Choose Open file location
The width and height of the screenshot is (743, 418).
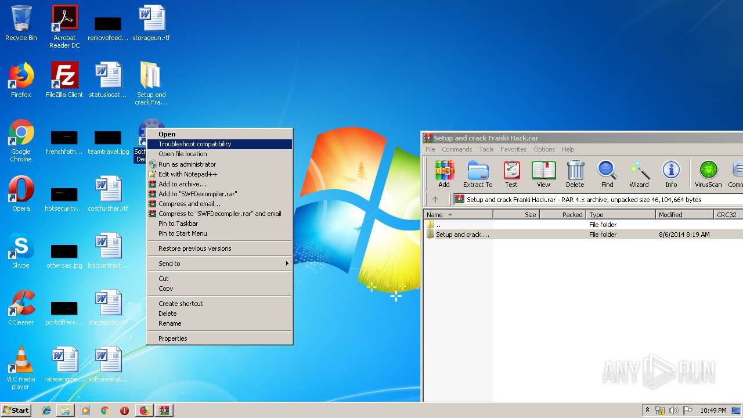click(219, 154)
